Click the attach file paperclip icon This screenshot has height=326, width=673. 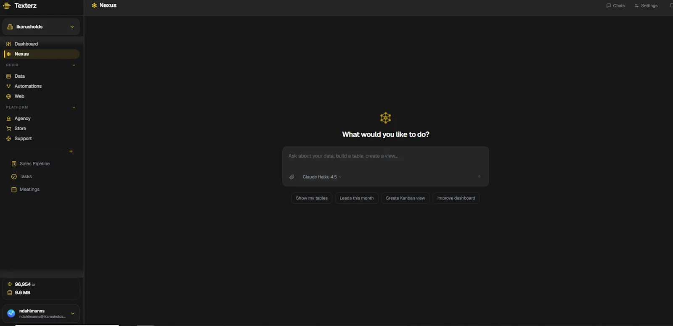[x=292, y=177]
